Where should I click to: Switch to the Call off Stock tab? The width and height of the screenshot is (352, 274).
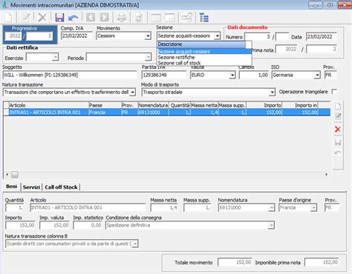[61, 187]
